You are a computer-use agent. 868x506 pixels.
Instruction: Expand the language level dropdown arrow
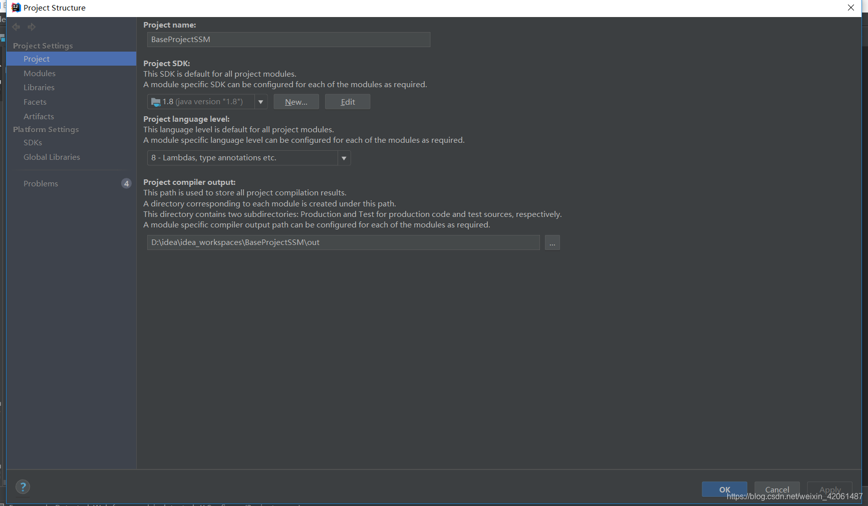[x=344, y=158]
